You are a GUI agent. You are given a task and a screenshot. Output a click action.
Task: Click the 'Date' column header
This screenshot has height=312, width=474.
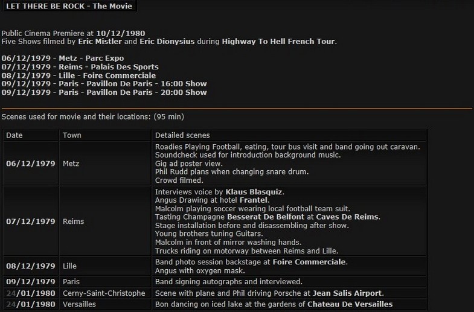tap(14, 135)
